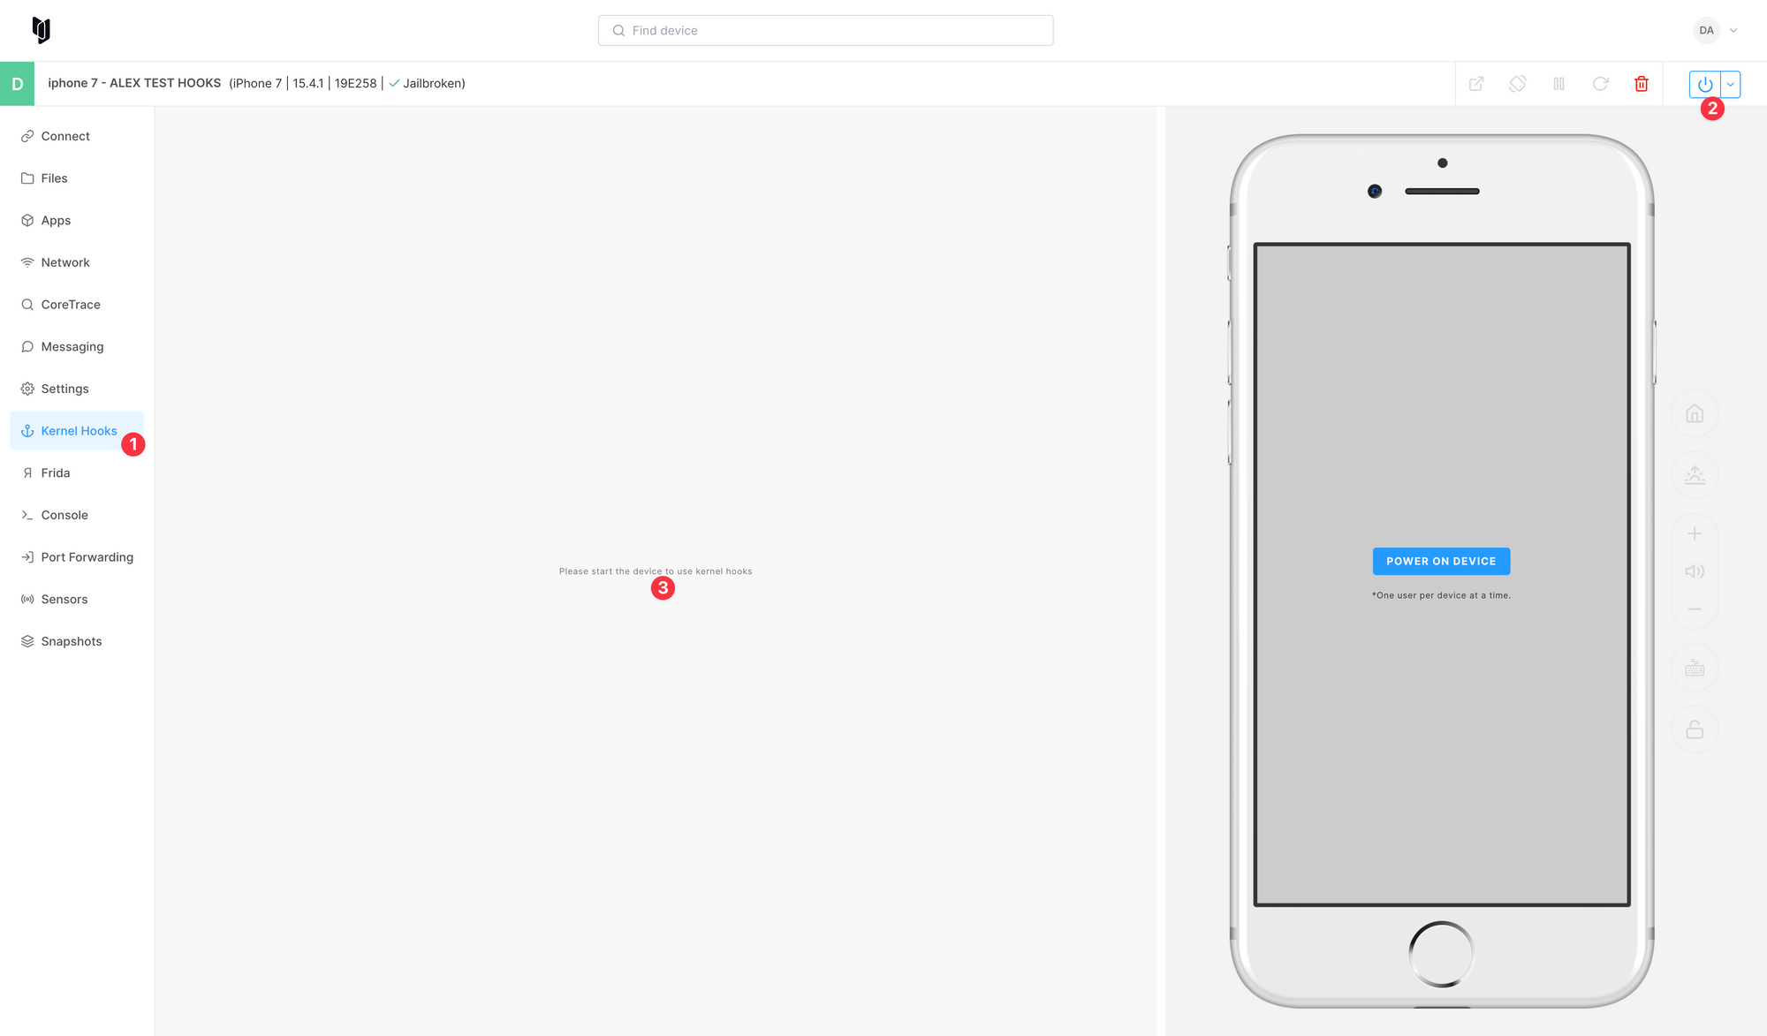Click the POWER ON DEVICE button

pos(1440,560)
